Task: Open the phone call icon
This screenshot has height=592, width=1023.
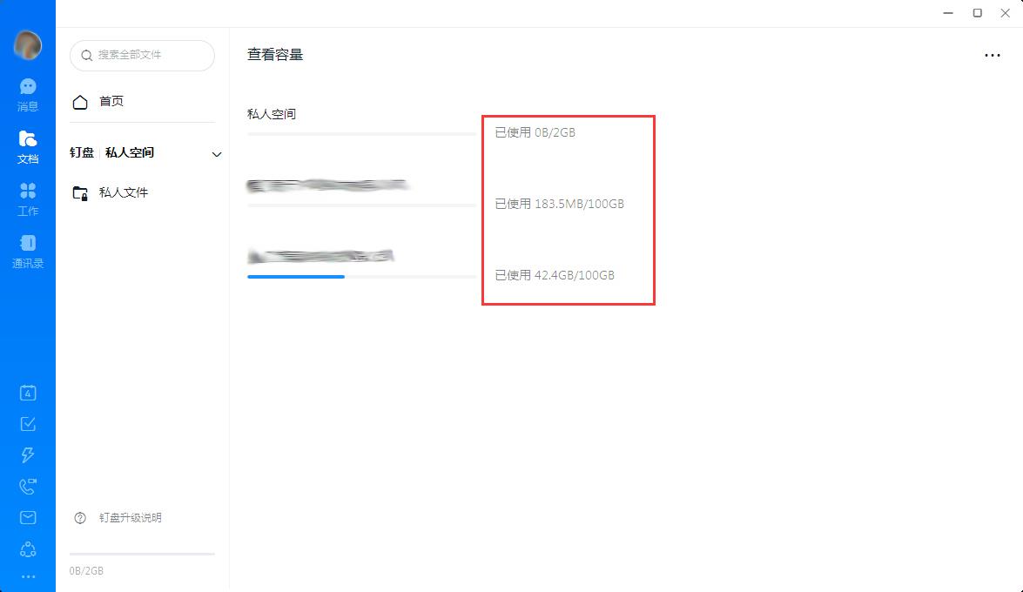Action: click(x=27, y=487)
